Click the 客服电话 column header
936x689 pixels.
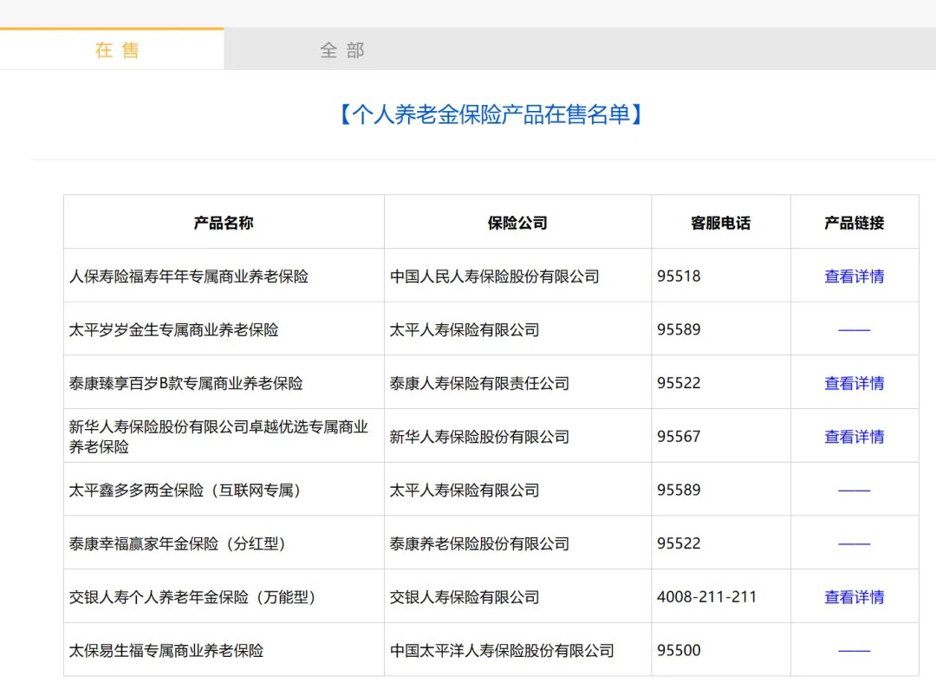tap(720, 223)
